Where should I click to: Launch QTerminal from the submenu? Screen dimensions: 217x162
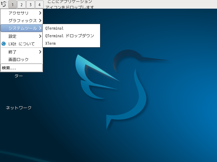pos(71,28)
